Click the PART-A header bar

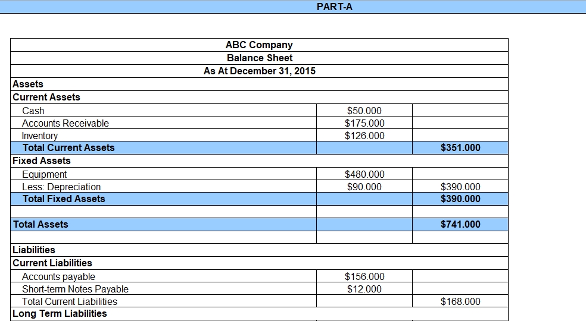coord(334,7)
